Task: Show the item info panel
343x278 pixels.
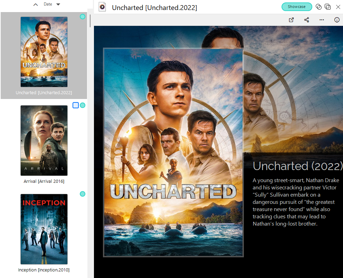Action: pyautogui.click(x=337, y=20)
